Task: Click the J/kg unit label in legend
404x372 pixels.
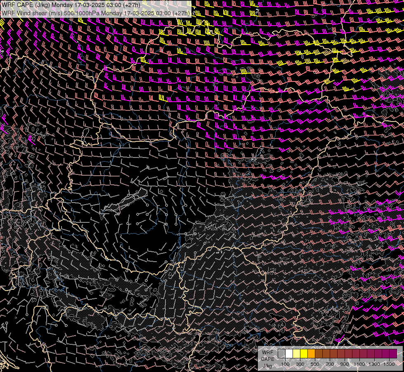Action: (267, 366)
